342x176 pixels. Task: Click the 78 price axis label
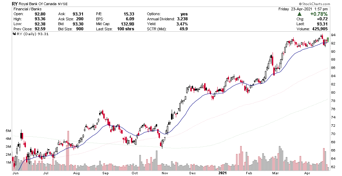(333, 101)
